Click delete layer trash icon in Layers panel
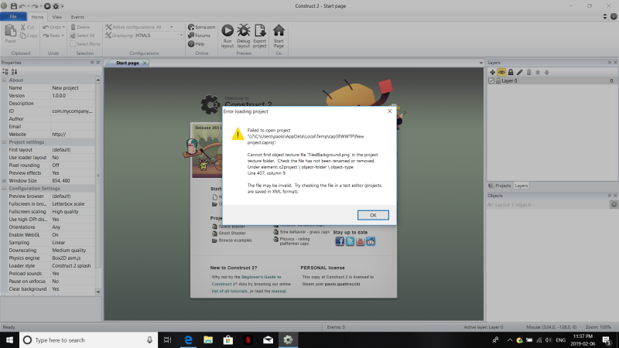Viewport: 619px width, 348px height. click(x=528, y=72)
